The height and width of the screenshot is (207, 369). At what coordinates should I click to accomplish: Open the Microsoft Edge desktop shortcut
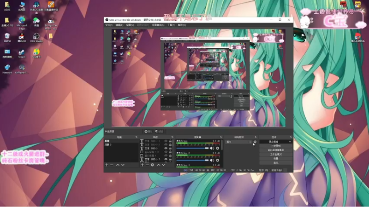coord(22,23)
